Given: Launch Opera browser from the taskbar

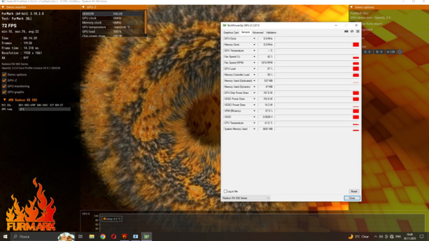Looking at the screenshot, I should (x=114, y=236).
